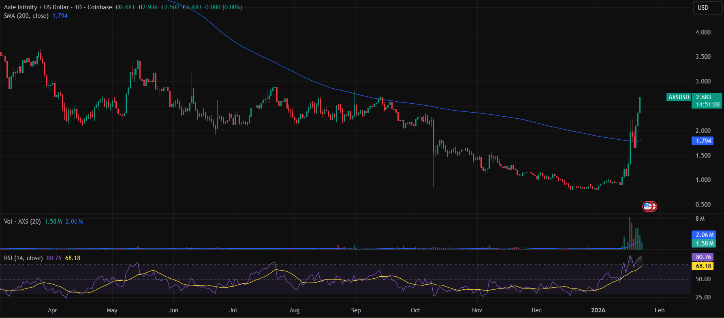Screen dimensions: 724x318
Task: Click the 2.000 price axis level
Action: coord(703,131)
